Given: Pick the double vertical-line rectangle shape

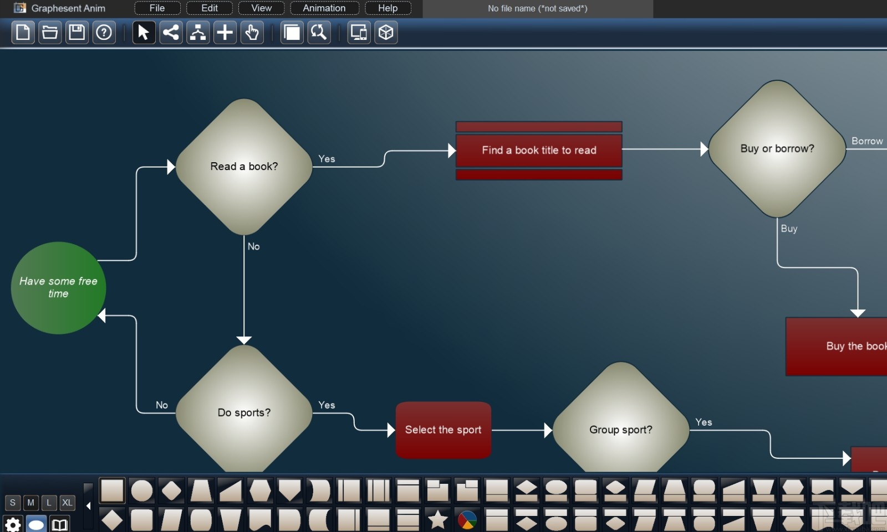Looking at the screenshot, I should point(379,490).
